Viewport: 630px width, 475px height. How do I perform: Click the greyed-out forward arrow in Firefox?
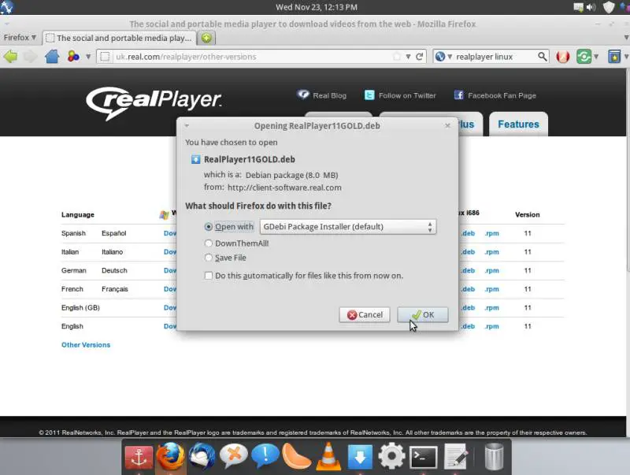(x=30, y=57)
